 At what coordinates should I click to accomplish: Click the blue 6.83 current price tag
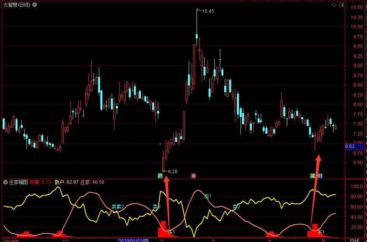coord(355,146)
